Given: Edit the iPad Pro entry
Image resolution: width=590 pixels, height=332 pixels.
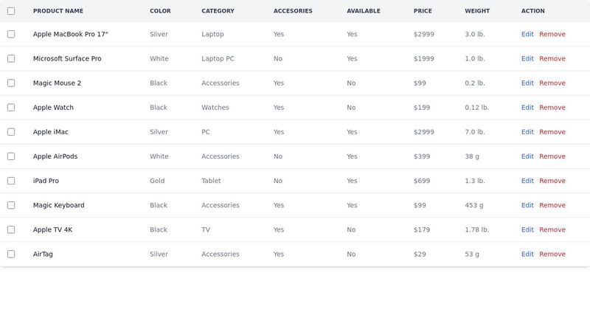Looking at the screenshot, I should pos(527,181).
